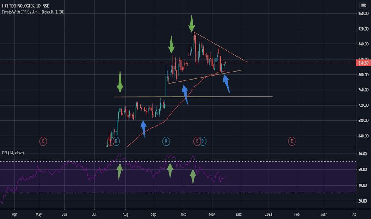This screenshot has width=371, height=219.
Task: Click the 80.00 RSI axis label
Action: click(363, 154)
